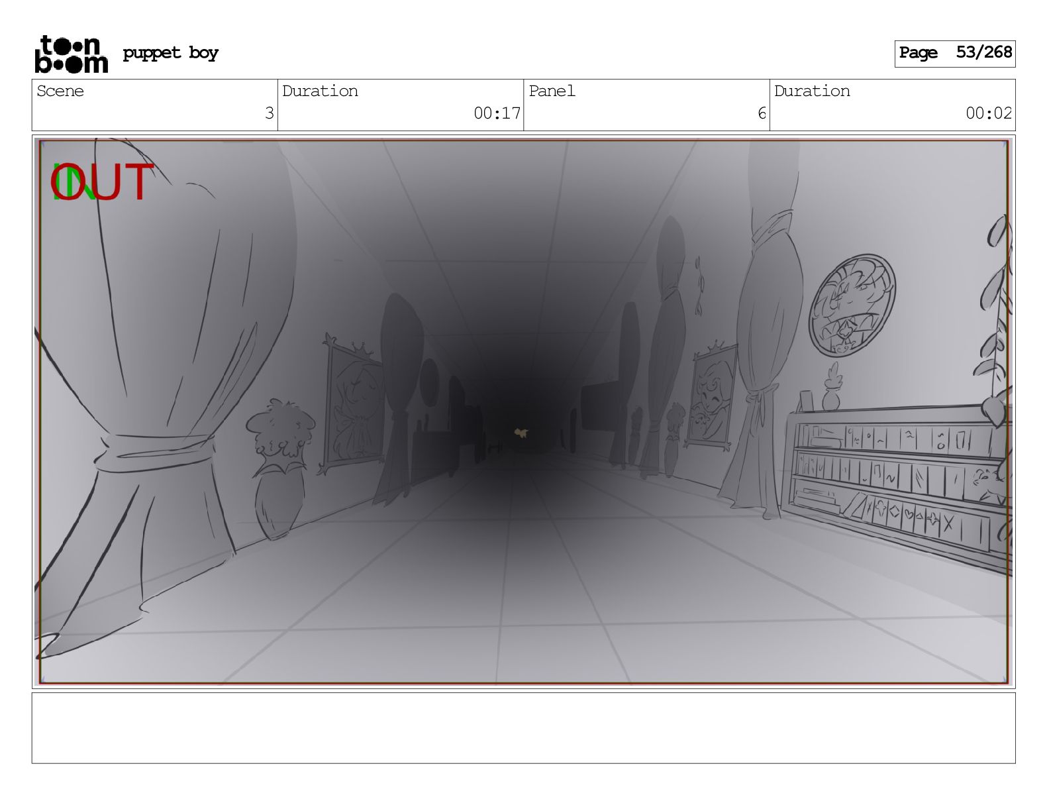Click the red 'OUT' camera marker

click(103, 182)
